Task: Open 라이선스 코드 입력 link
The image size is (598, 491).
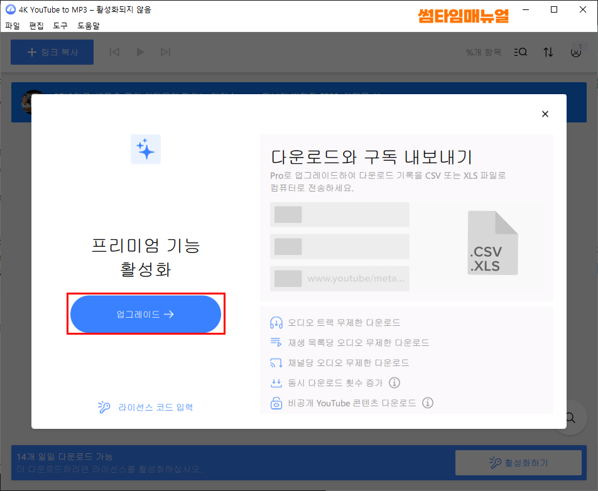Action: [156, 407]
